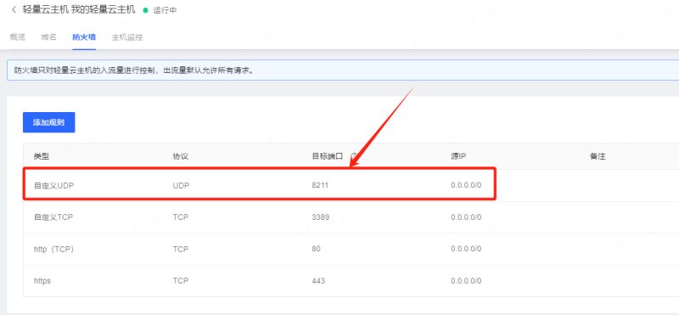The height and width of the screenshot is (315, 679).
Task: Click the https rule row
Action: click(x=351, y=281)
